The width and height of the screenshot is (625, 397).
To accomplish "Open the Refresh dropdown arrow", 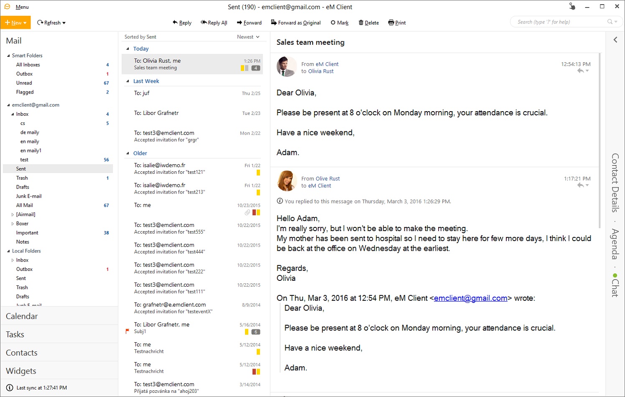I will point(64,23).
